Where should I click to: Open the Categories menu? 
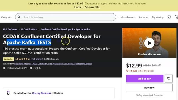tap(6, 17)
